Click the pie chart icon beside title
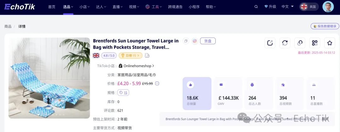Image resolution: width=340 pixels, height=132 pixels. tap(186, 41)
